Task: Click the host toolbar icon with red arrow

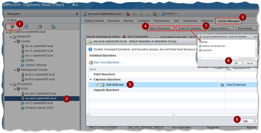Action: (128, 14)
